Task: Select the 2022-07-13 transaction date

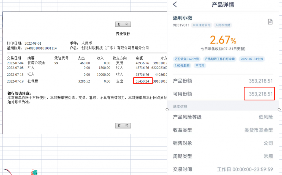Action: 15,75
